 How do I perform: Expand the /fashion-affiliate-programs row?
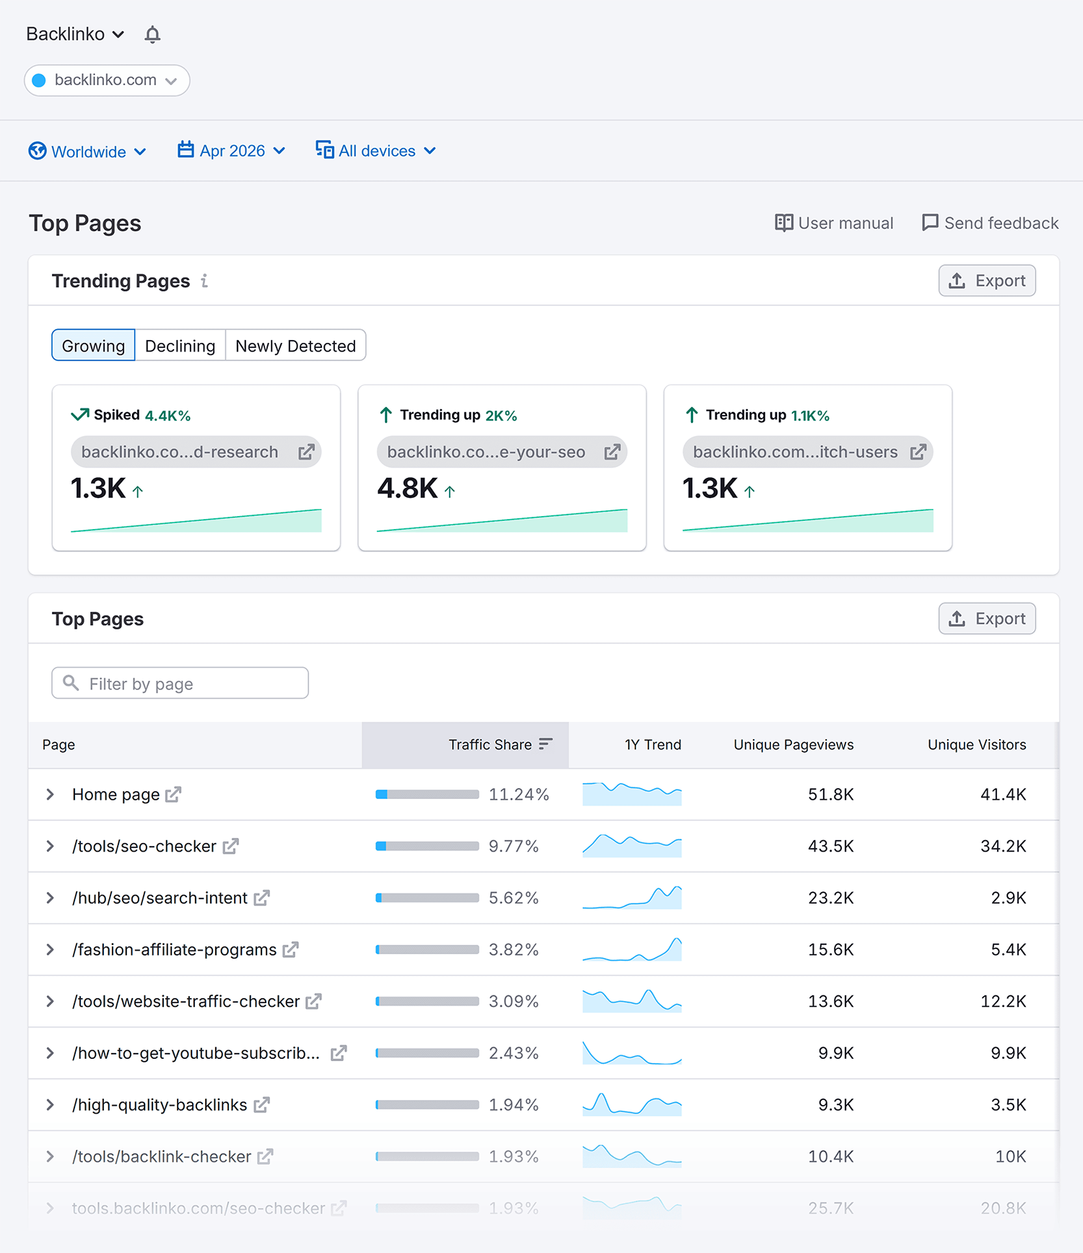coord(50,950)
